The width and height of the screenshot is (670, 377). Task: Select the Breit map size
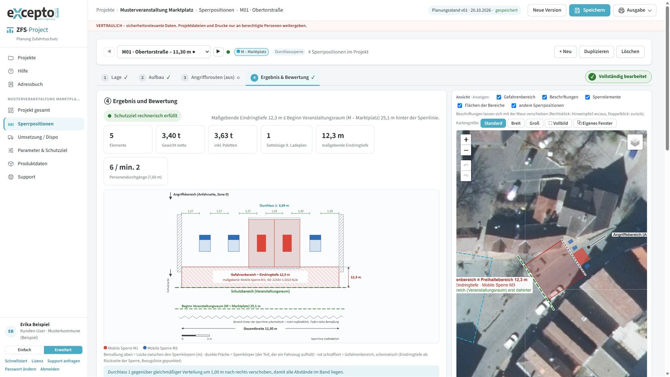[516, 123]
